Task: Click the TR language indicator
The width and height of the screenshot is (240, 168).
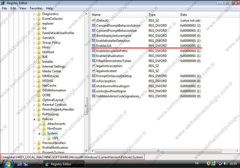Action: pos(196,163)
